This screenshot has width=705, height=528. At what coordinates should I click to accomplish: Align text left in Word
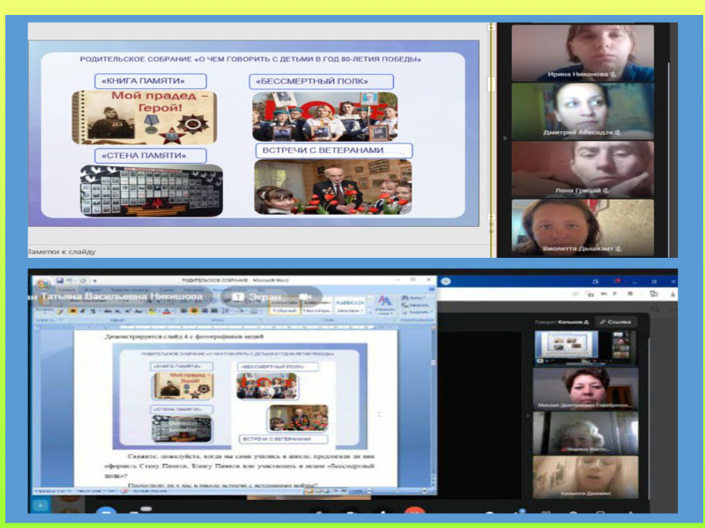click(184, 311)
